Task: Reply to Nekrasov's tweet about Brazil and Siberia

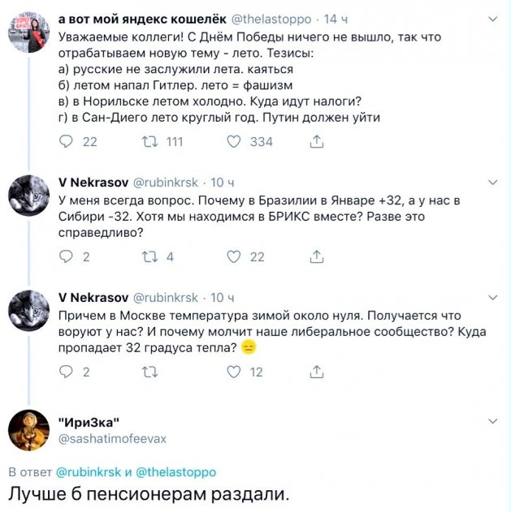Action: (x=68, y=257)
